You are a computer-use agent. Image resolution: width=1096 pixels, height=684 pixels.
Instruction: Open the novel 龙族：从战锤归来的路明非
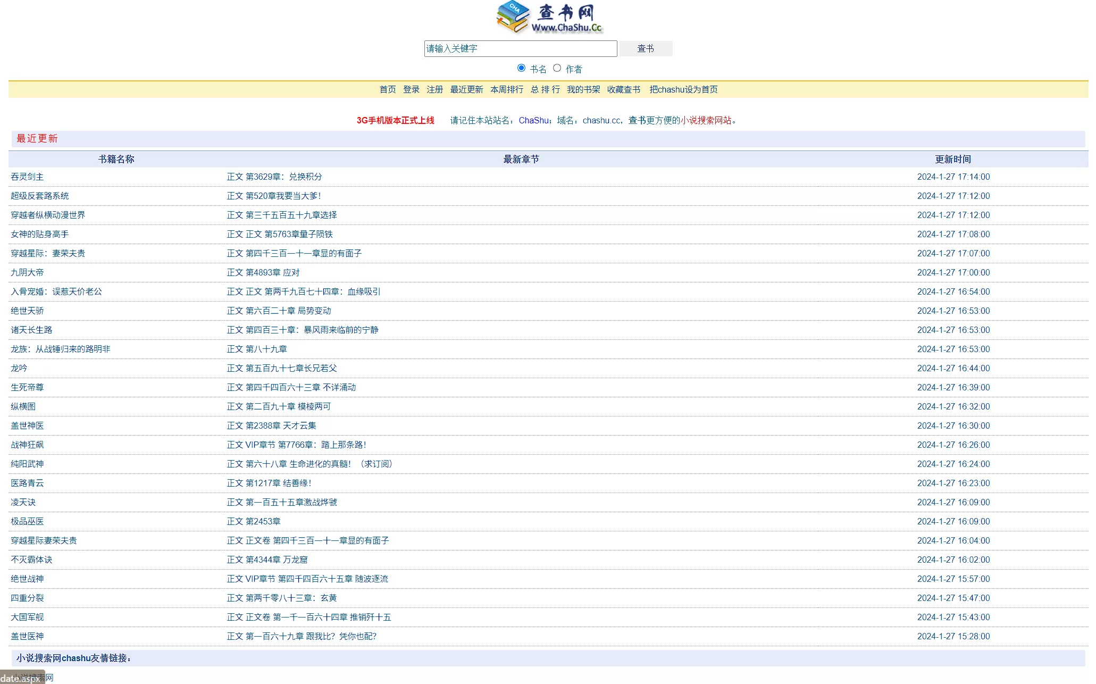(60, 349)
